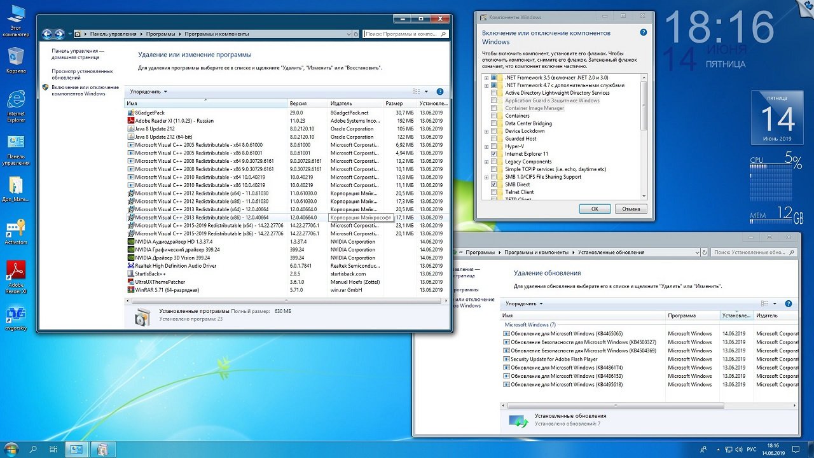Toggle the SMB Direct checkbox
Image resolution: width=814 pixels, height=458 pixels.
click(494, 184)
